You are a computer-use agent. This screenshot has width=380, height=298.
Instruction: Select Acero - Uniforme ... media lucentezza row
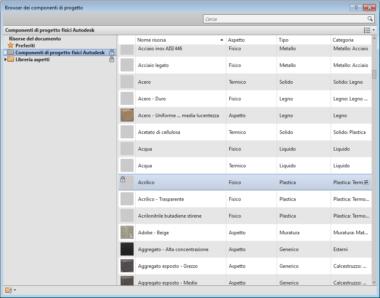(245, 115)
